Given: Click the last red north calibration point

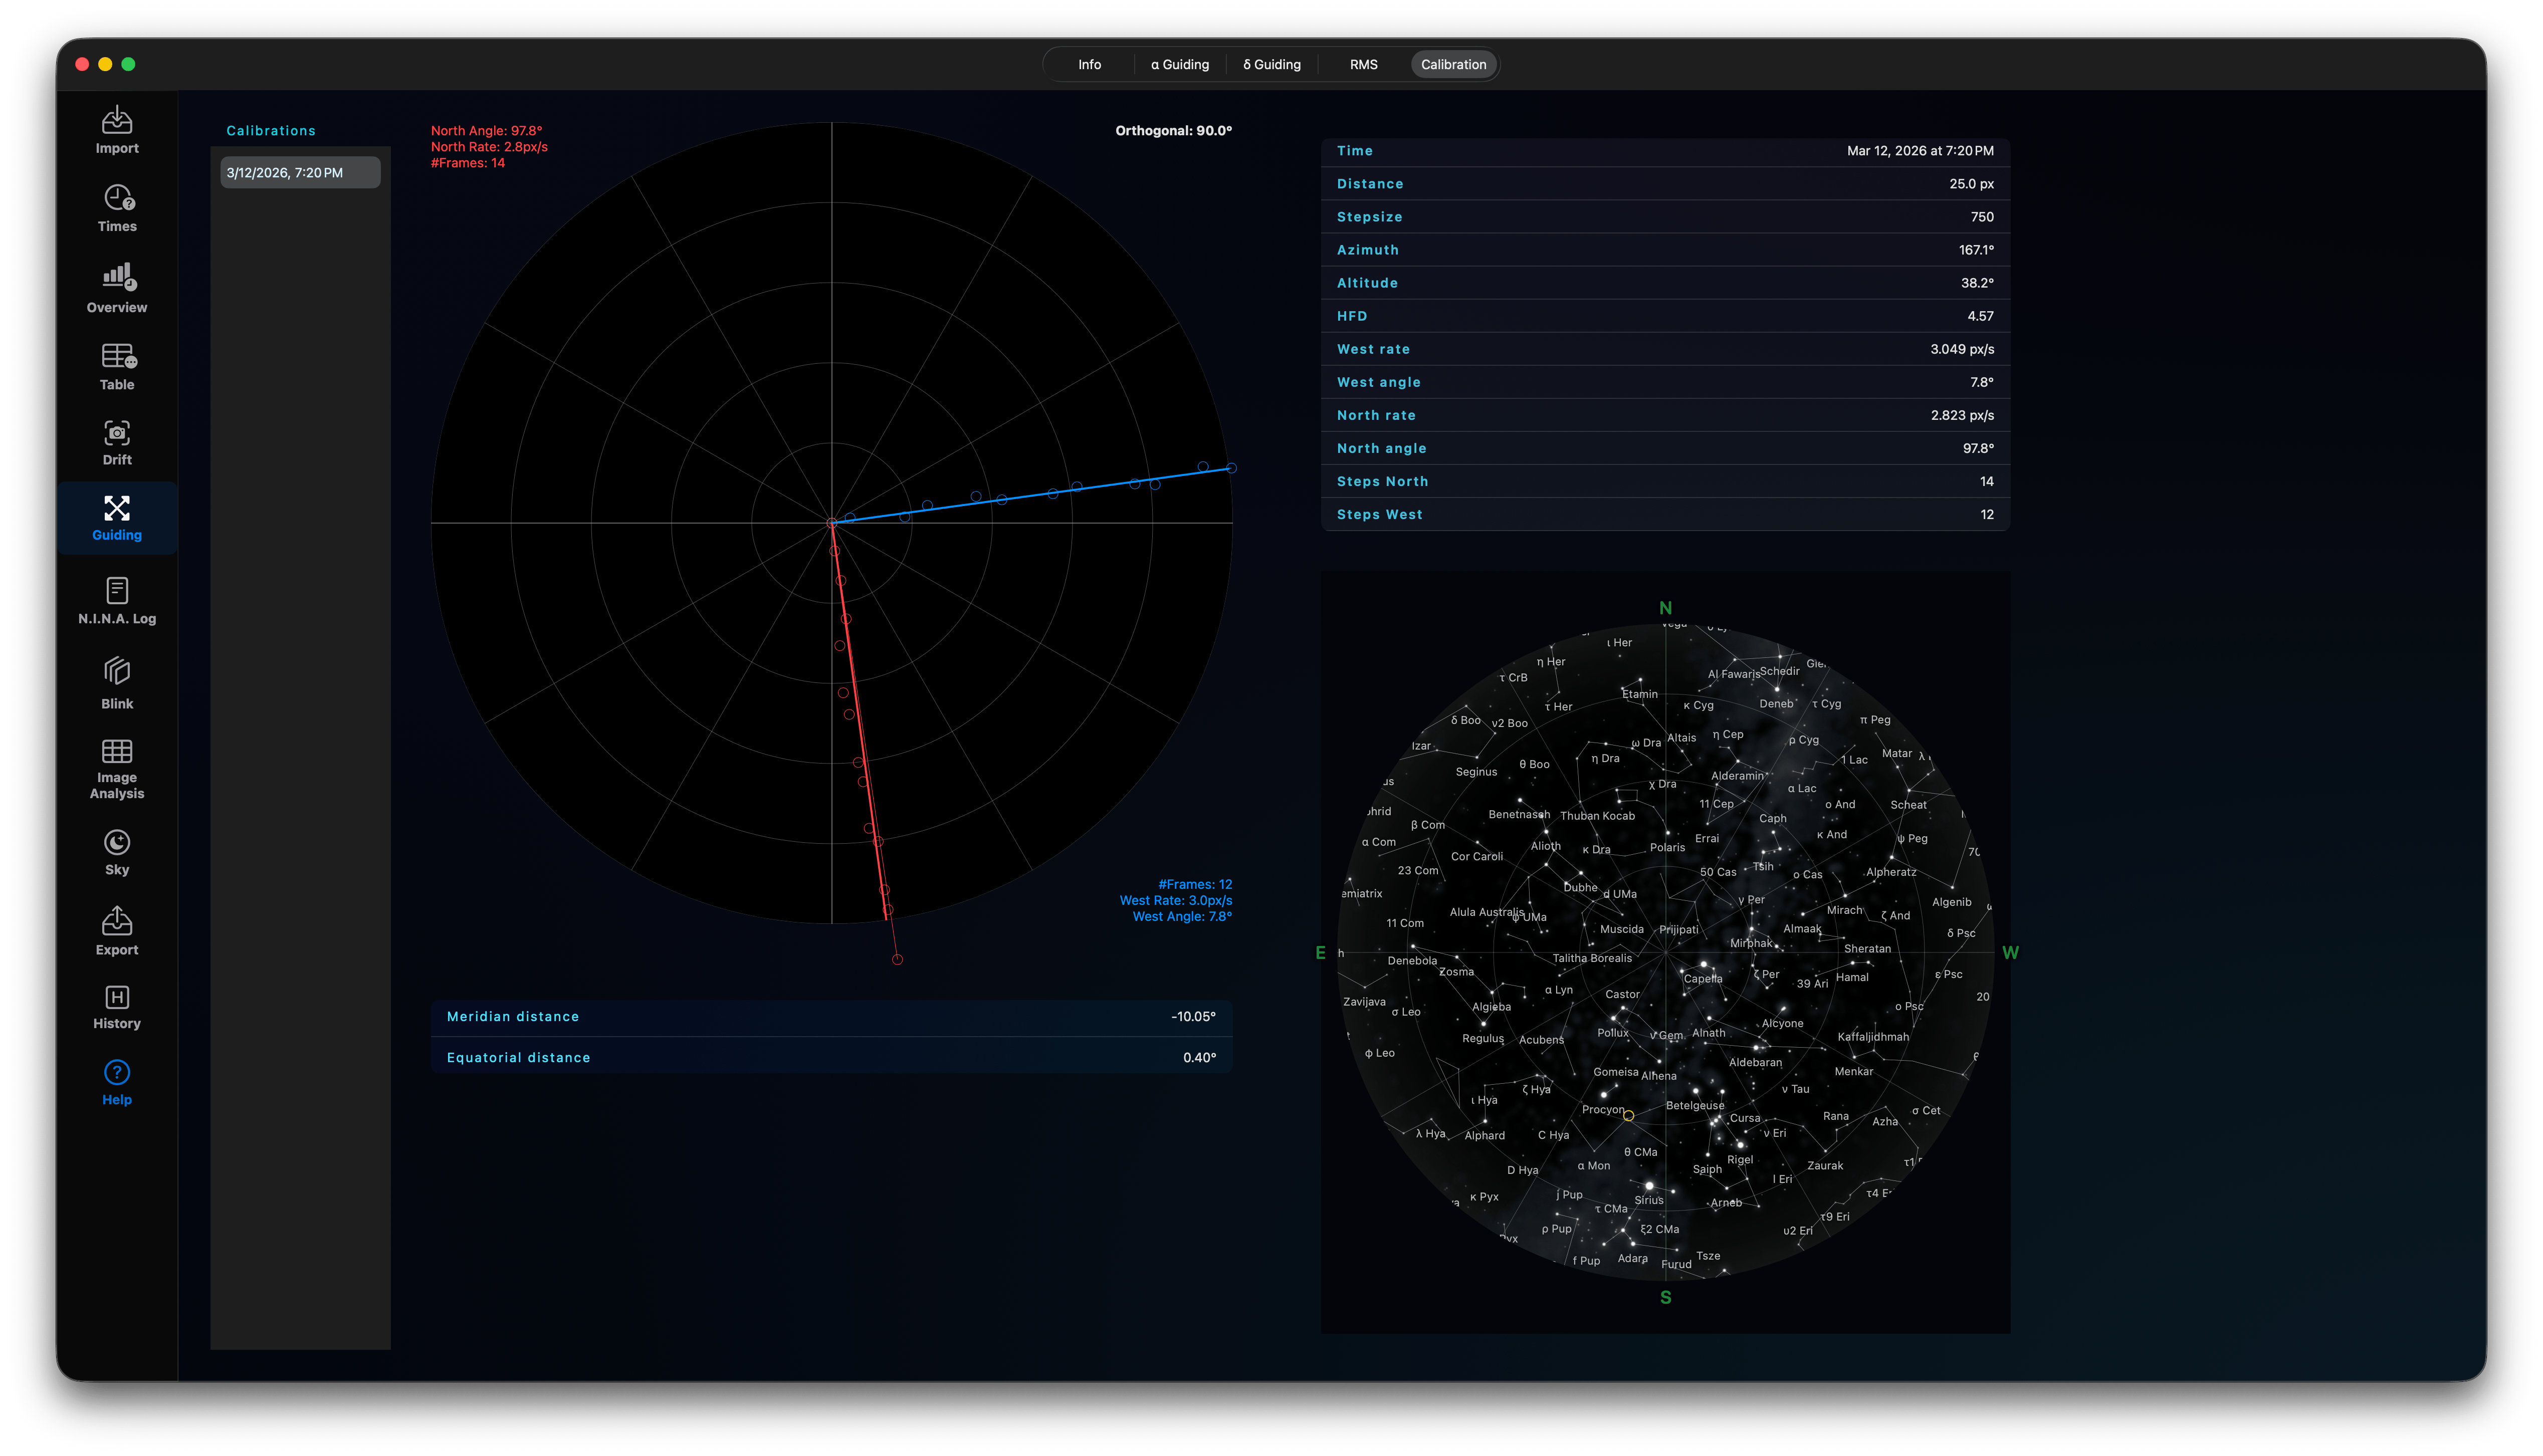Looking at the screenshot, I should click(897, 959).
